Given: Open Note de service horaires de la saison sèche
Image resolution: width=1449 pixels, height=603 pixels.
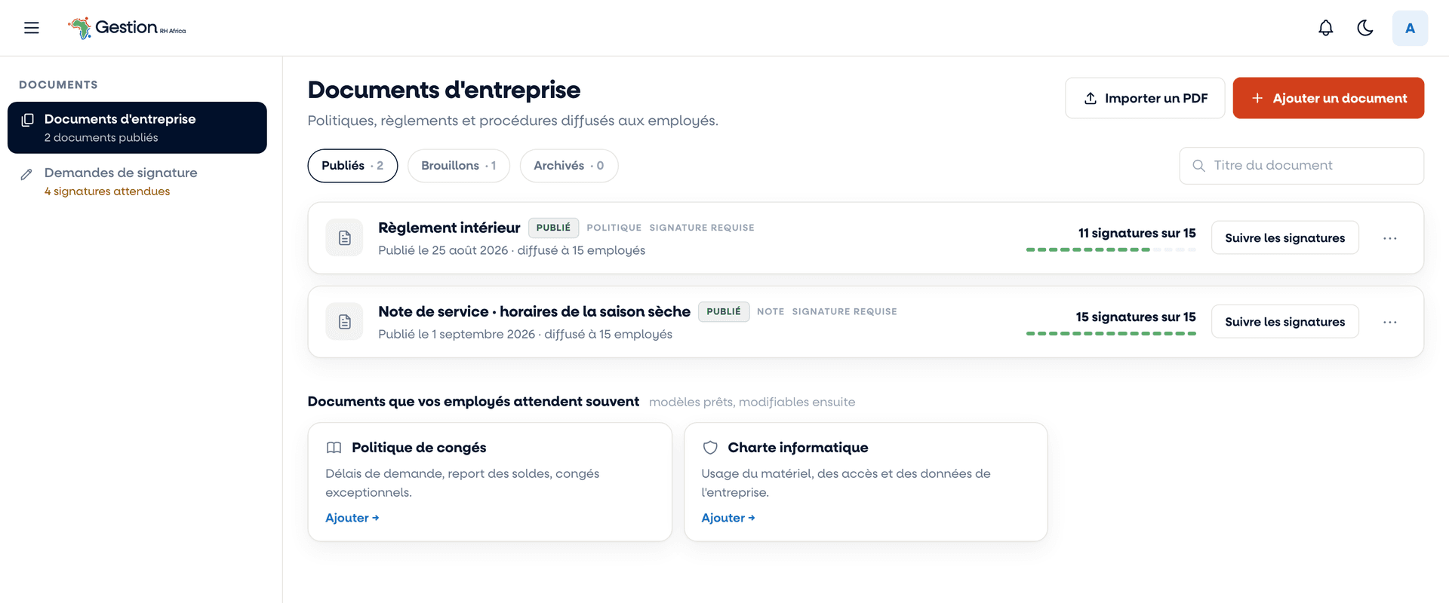Looking at the screenshot, I should 534,311.
